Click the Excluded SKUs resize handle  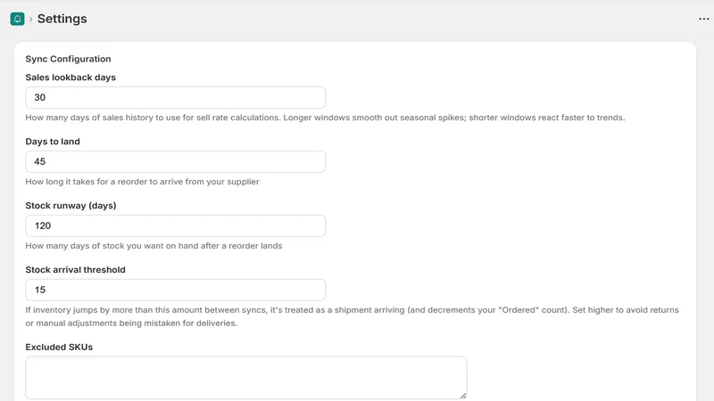pyautogui.click(x=463, y=396)
